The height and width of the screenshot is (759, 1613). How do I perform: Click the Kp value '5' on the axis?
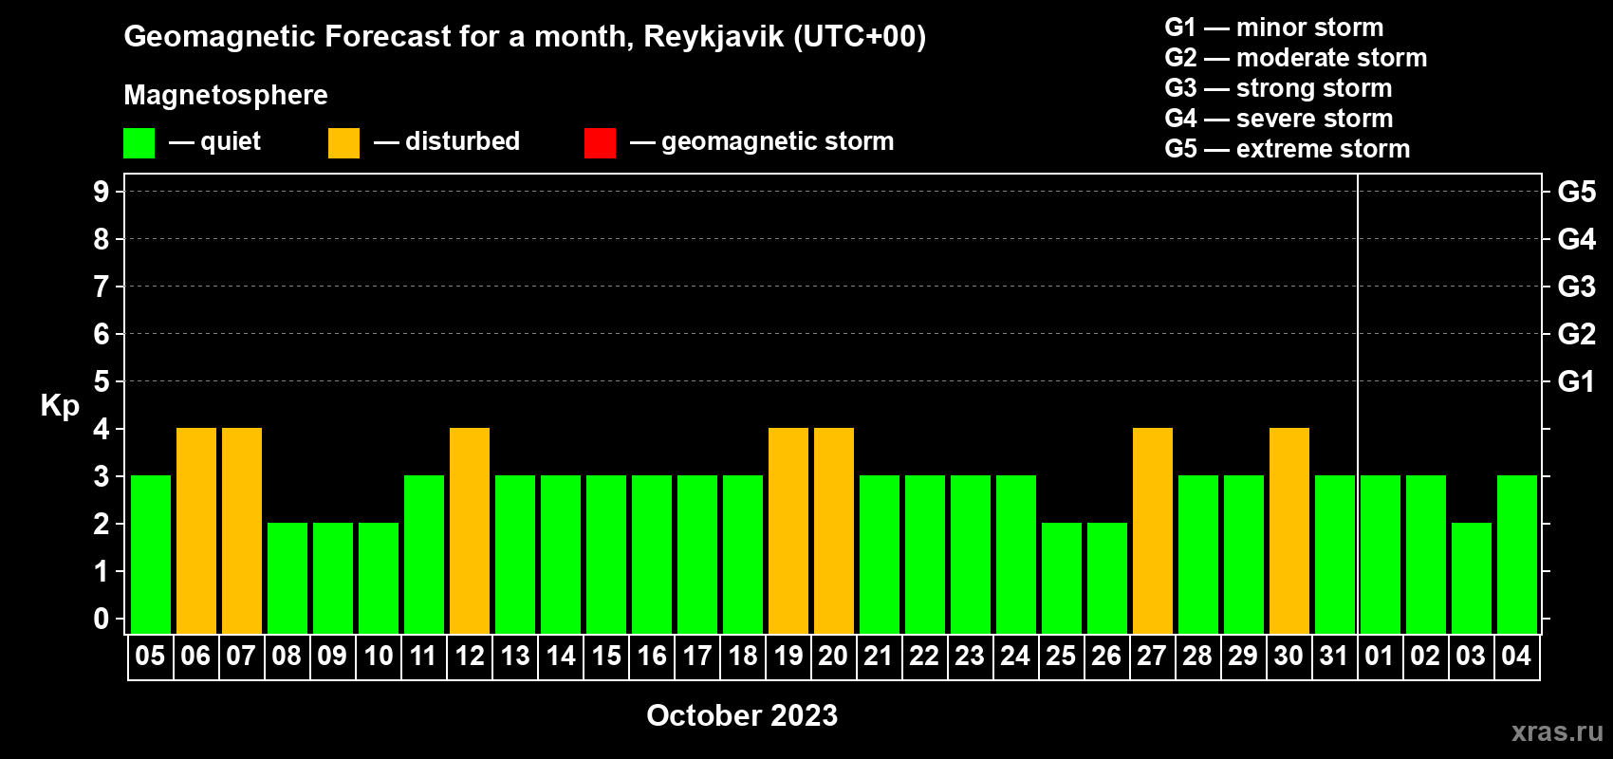pos(102,381)
